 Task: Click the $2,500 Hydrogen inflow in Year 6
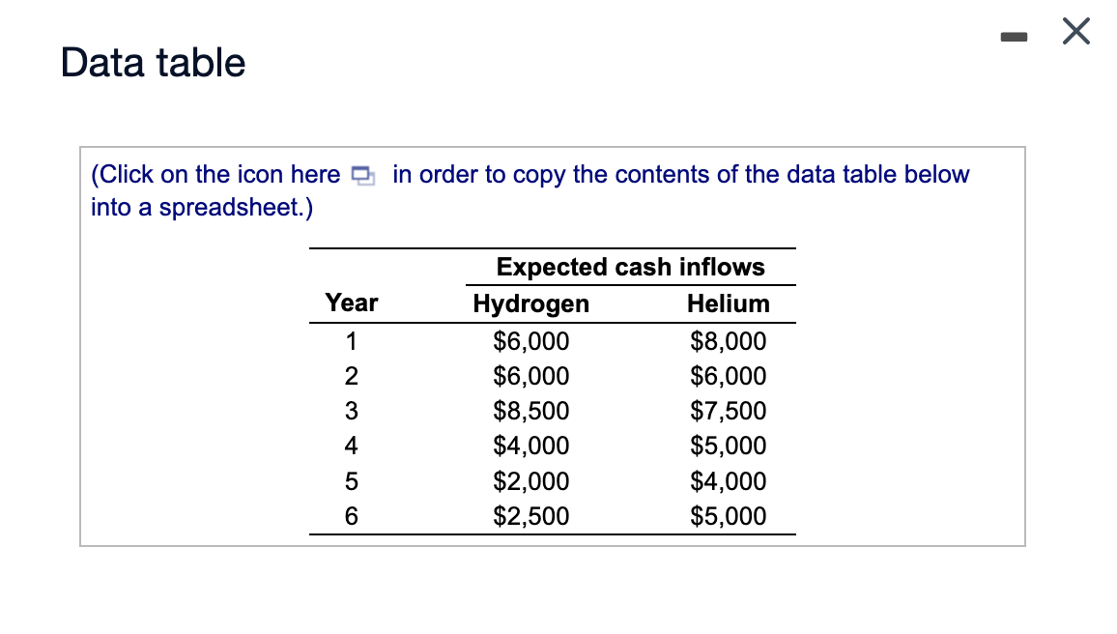coord(531,516)
